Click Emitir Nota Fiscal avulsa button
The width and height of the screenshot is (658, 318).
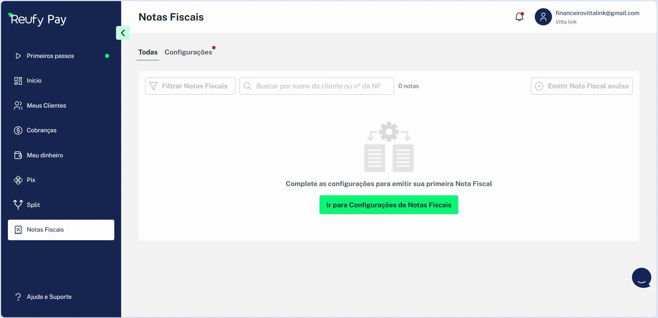point(581,86)
